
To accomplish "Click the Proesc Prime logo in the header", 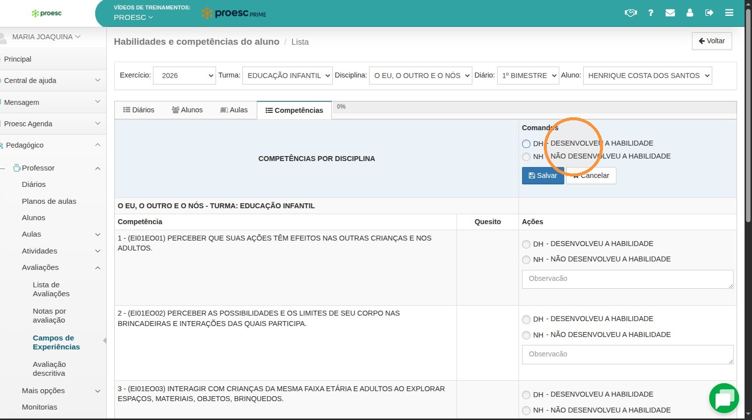I will click(234, 13).
